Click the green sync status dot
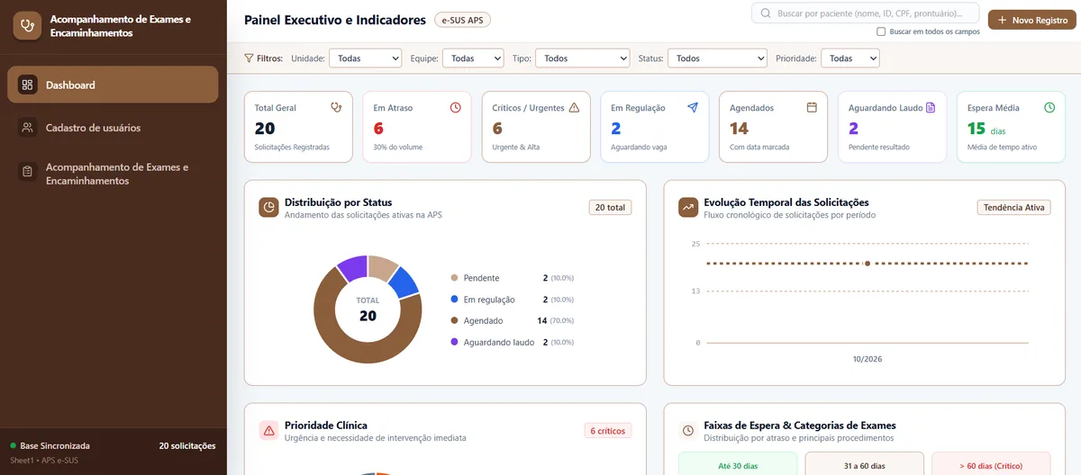The height and width of the screenshot is (475, 1081). (14, 445)
